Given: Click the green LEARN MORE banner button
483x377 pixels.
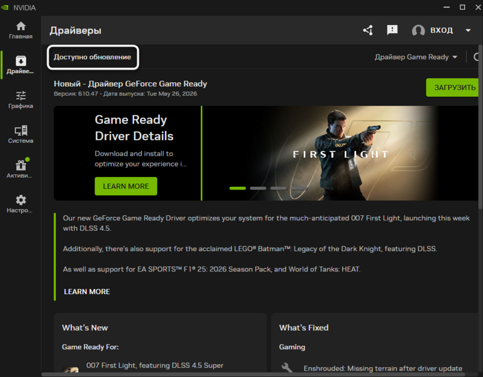Looking at the screenshot, I should [x=125, y=186].
